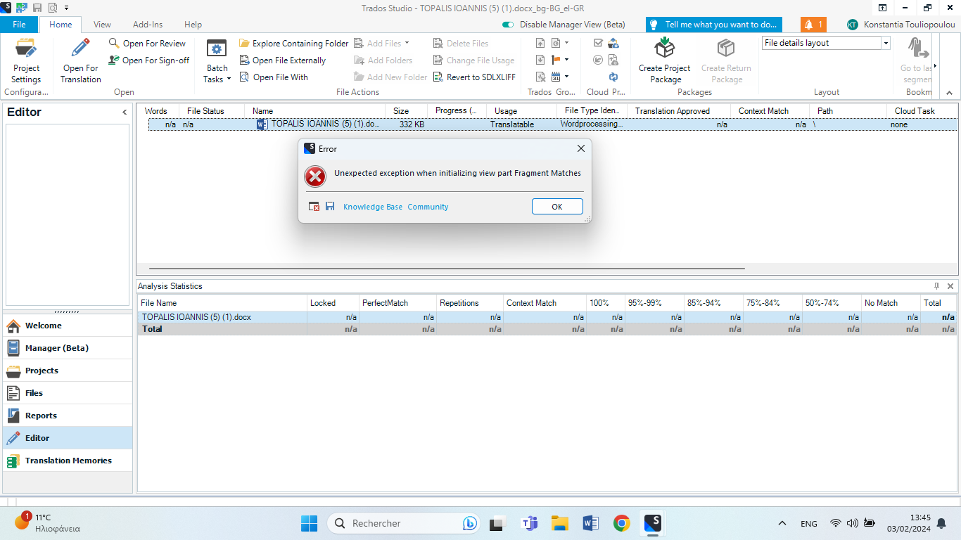The image size is (961, 540).
Task: Expand the flag icon dropdown arrow
Action: [x=566, y=60]
